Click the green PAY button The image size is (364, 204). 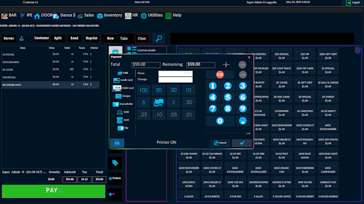(54, 191)
